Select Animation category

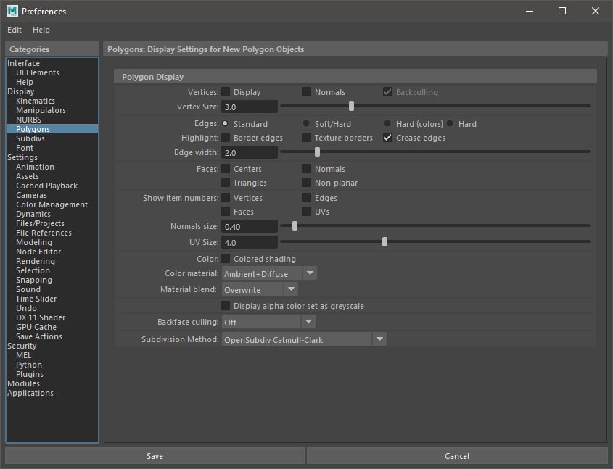pos(36,167)
